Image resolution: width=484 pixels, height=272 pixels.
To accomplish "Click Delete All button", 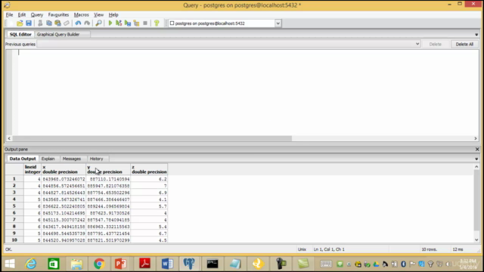I will coord(464,44).
